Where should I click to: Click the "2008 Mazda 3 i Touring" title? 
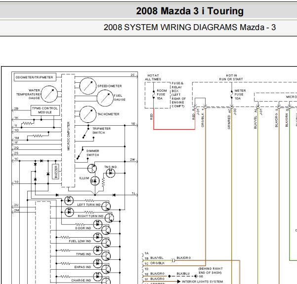[190, 11]
